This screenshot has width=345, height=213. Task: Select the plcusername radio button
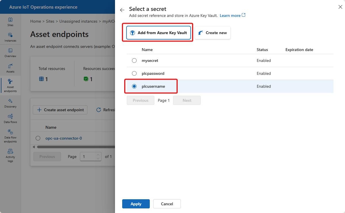tap(134, 86)
